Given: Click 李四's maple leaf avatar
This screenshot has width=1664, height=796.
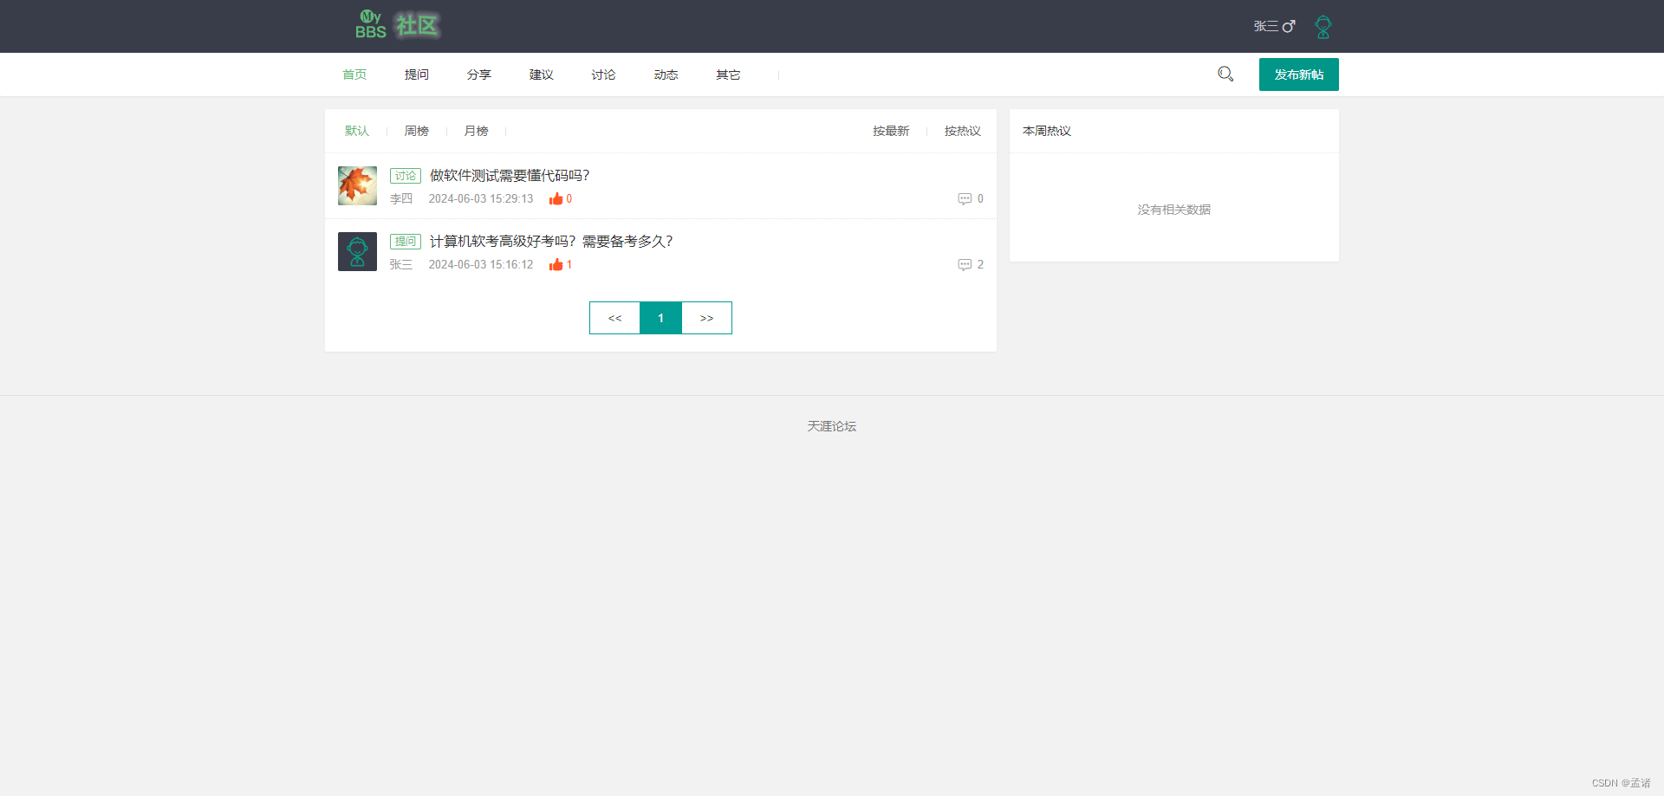Looking at the screenshot, I should (x=357, y=185).
